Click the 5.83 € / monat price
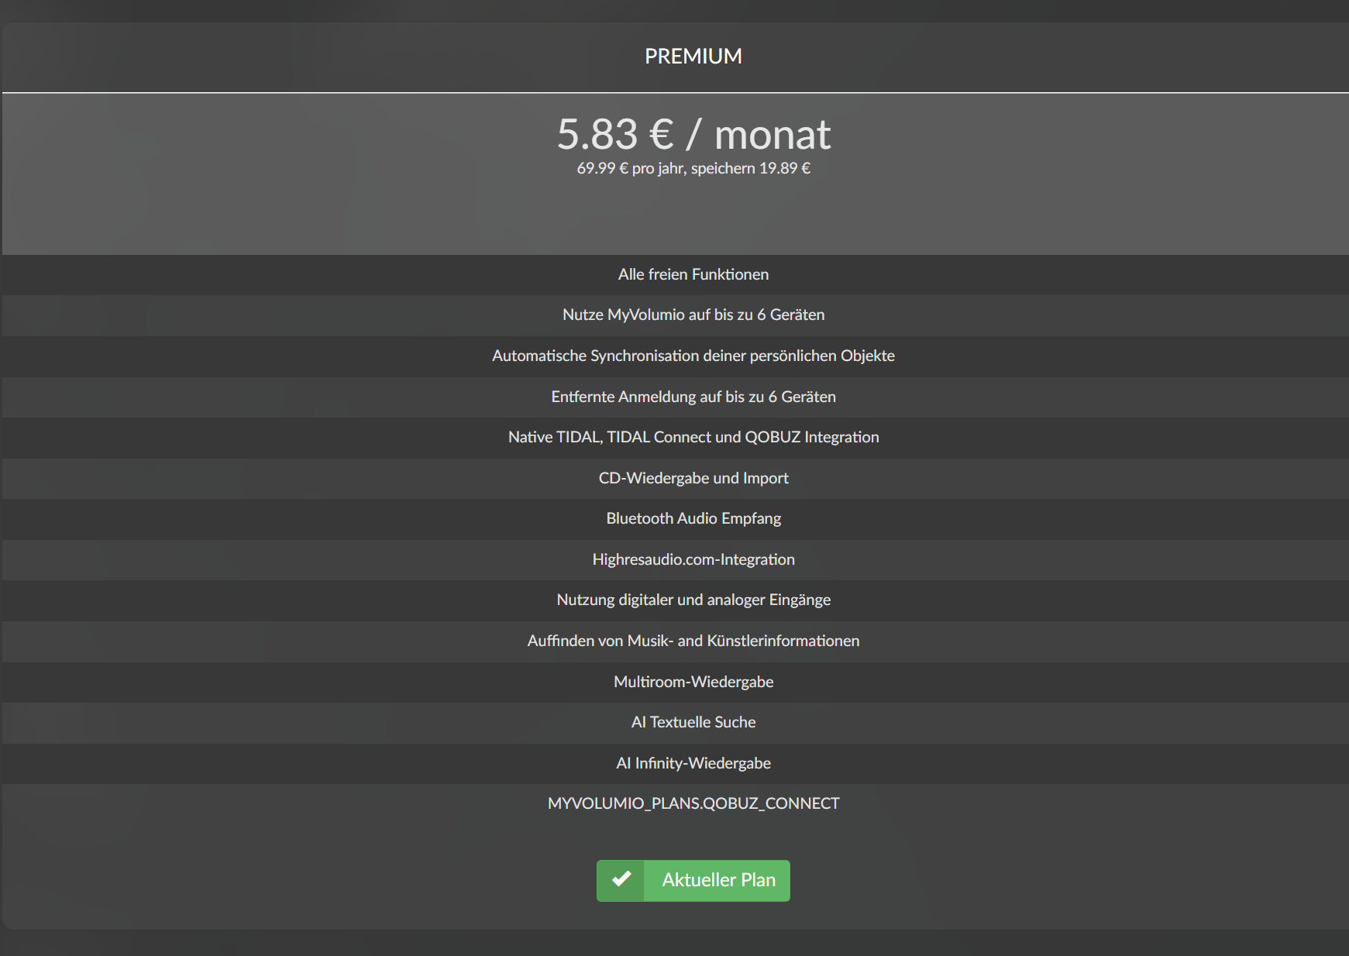 pyautogui.click(x=693, y=134)
